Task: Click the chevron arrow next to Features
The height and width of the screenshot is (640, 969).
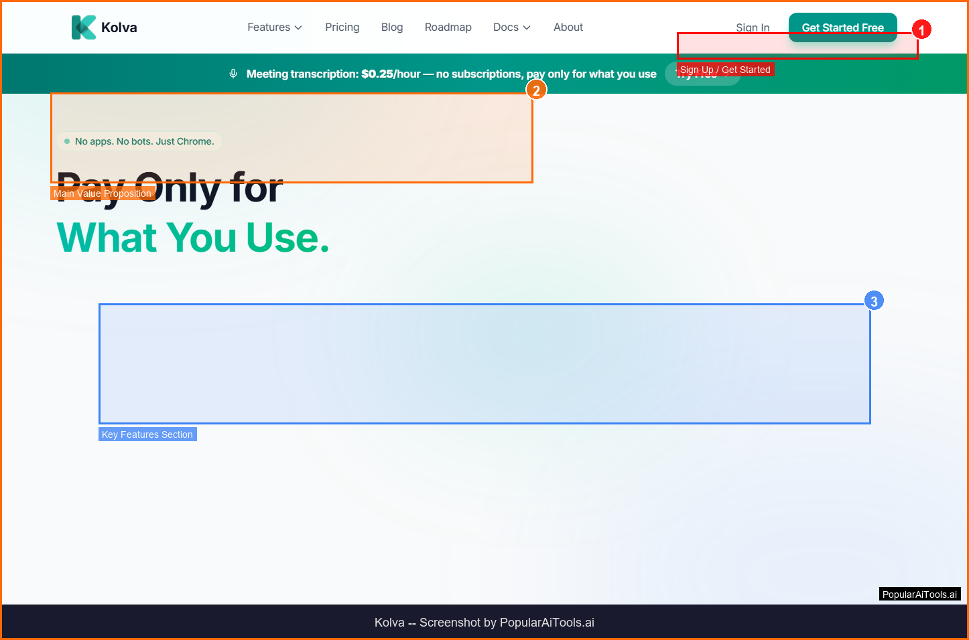Action: click(x=298, y=27)
